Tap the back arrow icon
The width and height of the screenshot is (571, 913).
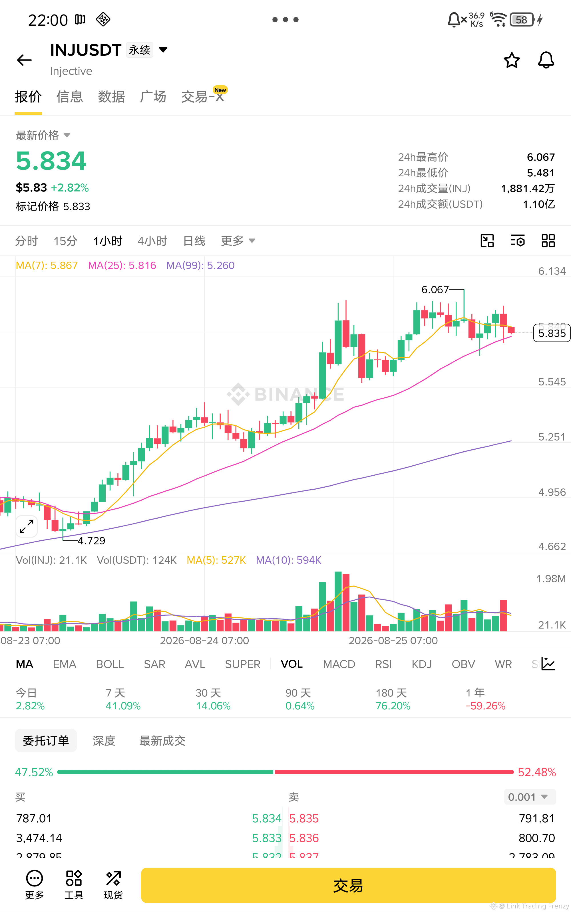point(25,60)
